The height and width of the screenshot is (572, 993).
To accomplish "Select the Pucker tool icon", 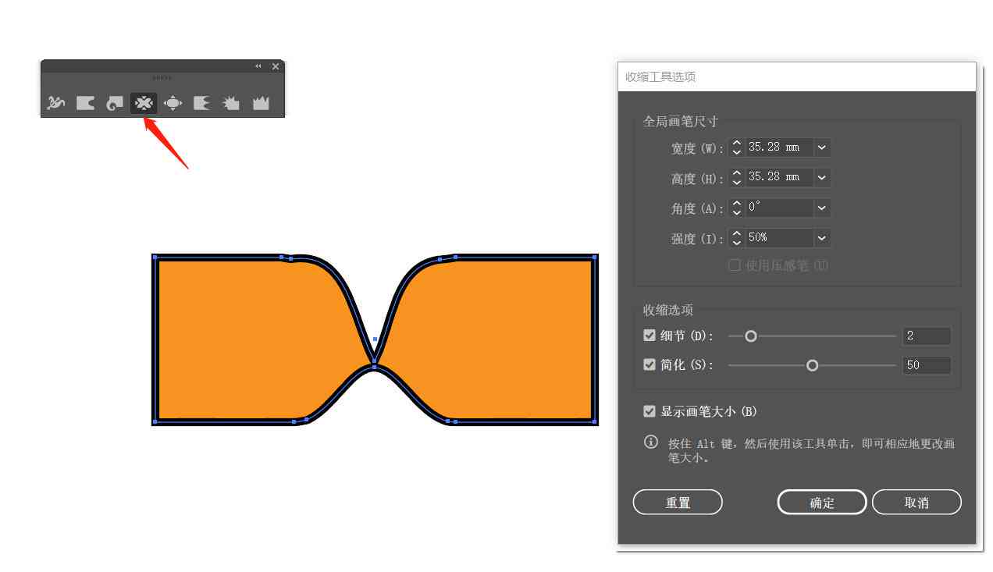I will pos(144,103).
